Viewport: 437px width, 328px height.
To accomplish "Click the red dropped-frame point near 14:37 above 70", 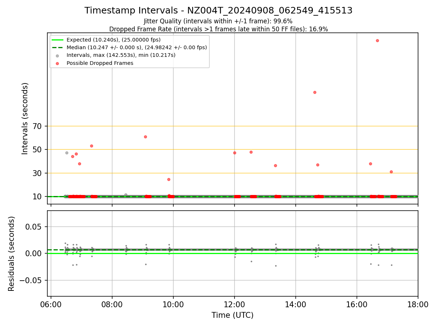I will (315, 92).
